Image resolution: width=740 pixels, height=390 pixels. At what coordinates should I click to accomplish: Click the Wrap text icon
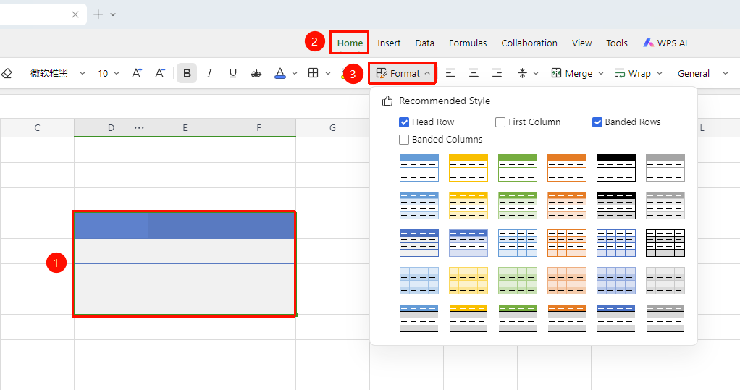pos(620,73)
